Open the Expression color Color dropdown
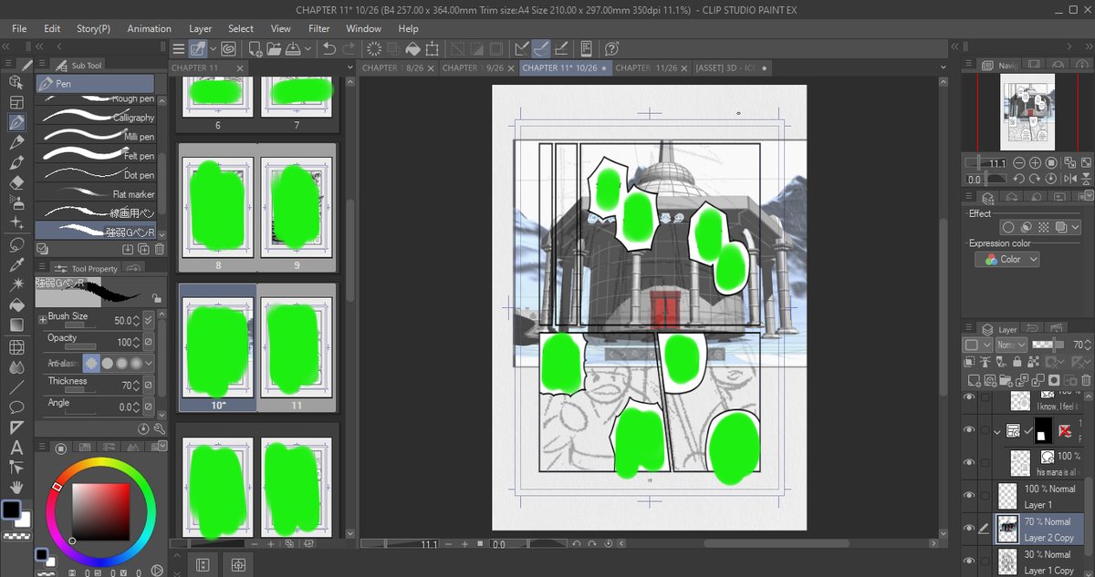The height and width of the screenshot is (577, 1095). coord(1006,259)
